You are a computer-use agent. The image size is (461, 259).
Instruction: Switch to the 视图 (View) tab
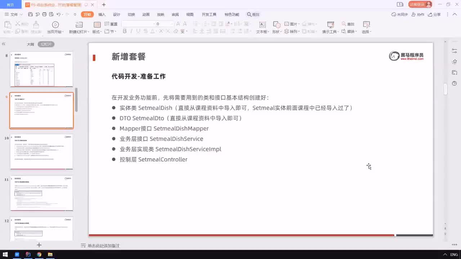pos(190,14)
